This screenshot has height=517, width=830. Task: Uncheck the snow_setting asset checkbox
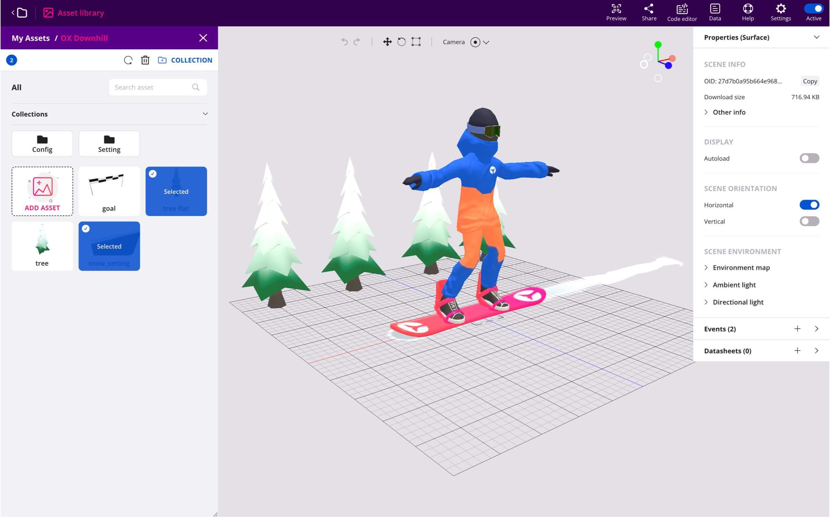point(86,229)
